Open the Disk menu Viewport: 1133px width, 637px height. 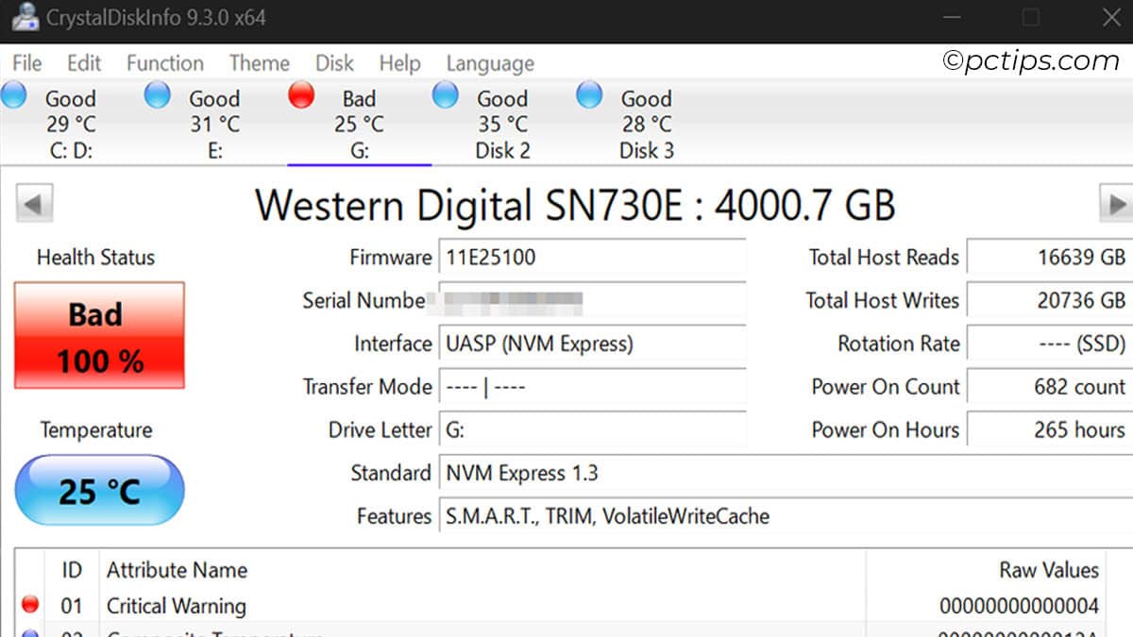point(334,63)
